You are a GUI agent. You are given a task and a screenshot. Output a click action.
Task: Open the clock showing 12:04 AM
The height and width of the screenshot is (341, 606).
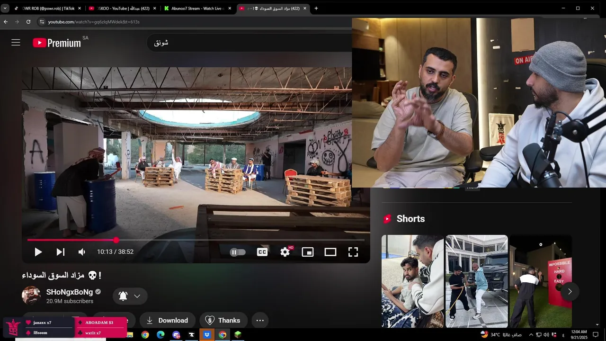tap(579, 335)
